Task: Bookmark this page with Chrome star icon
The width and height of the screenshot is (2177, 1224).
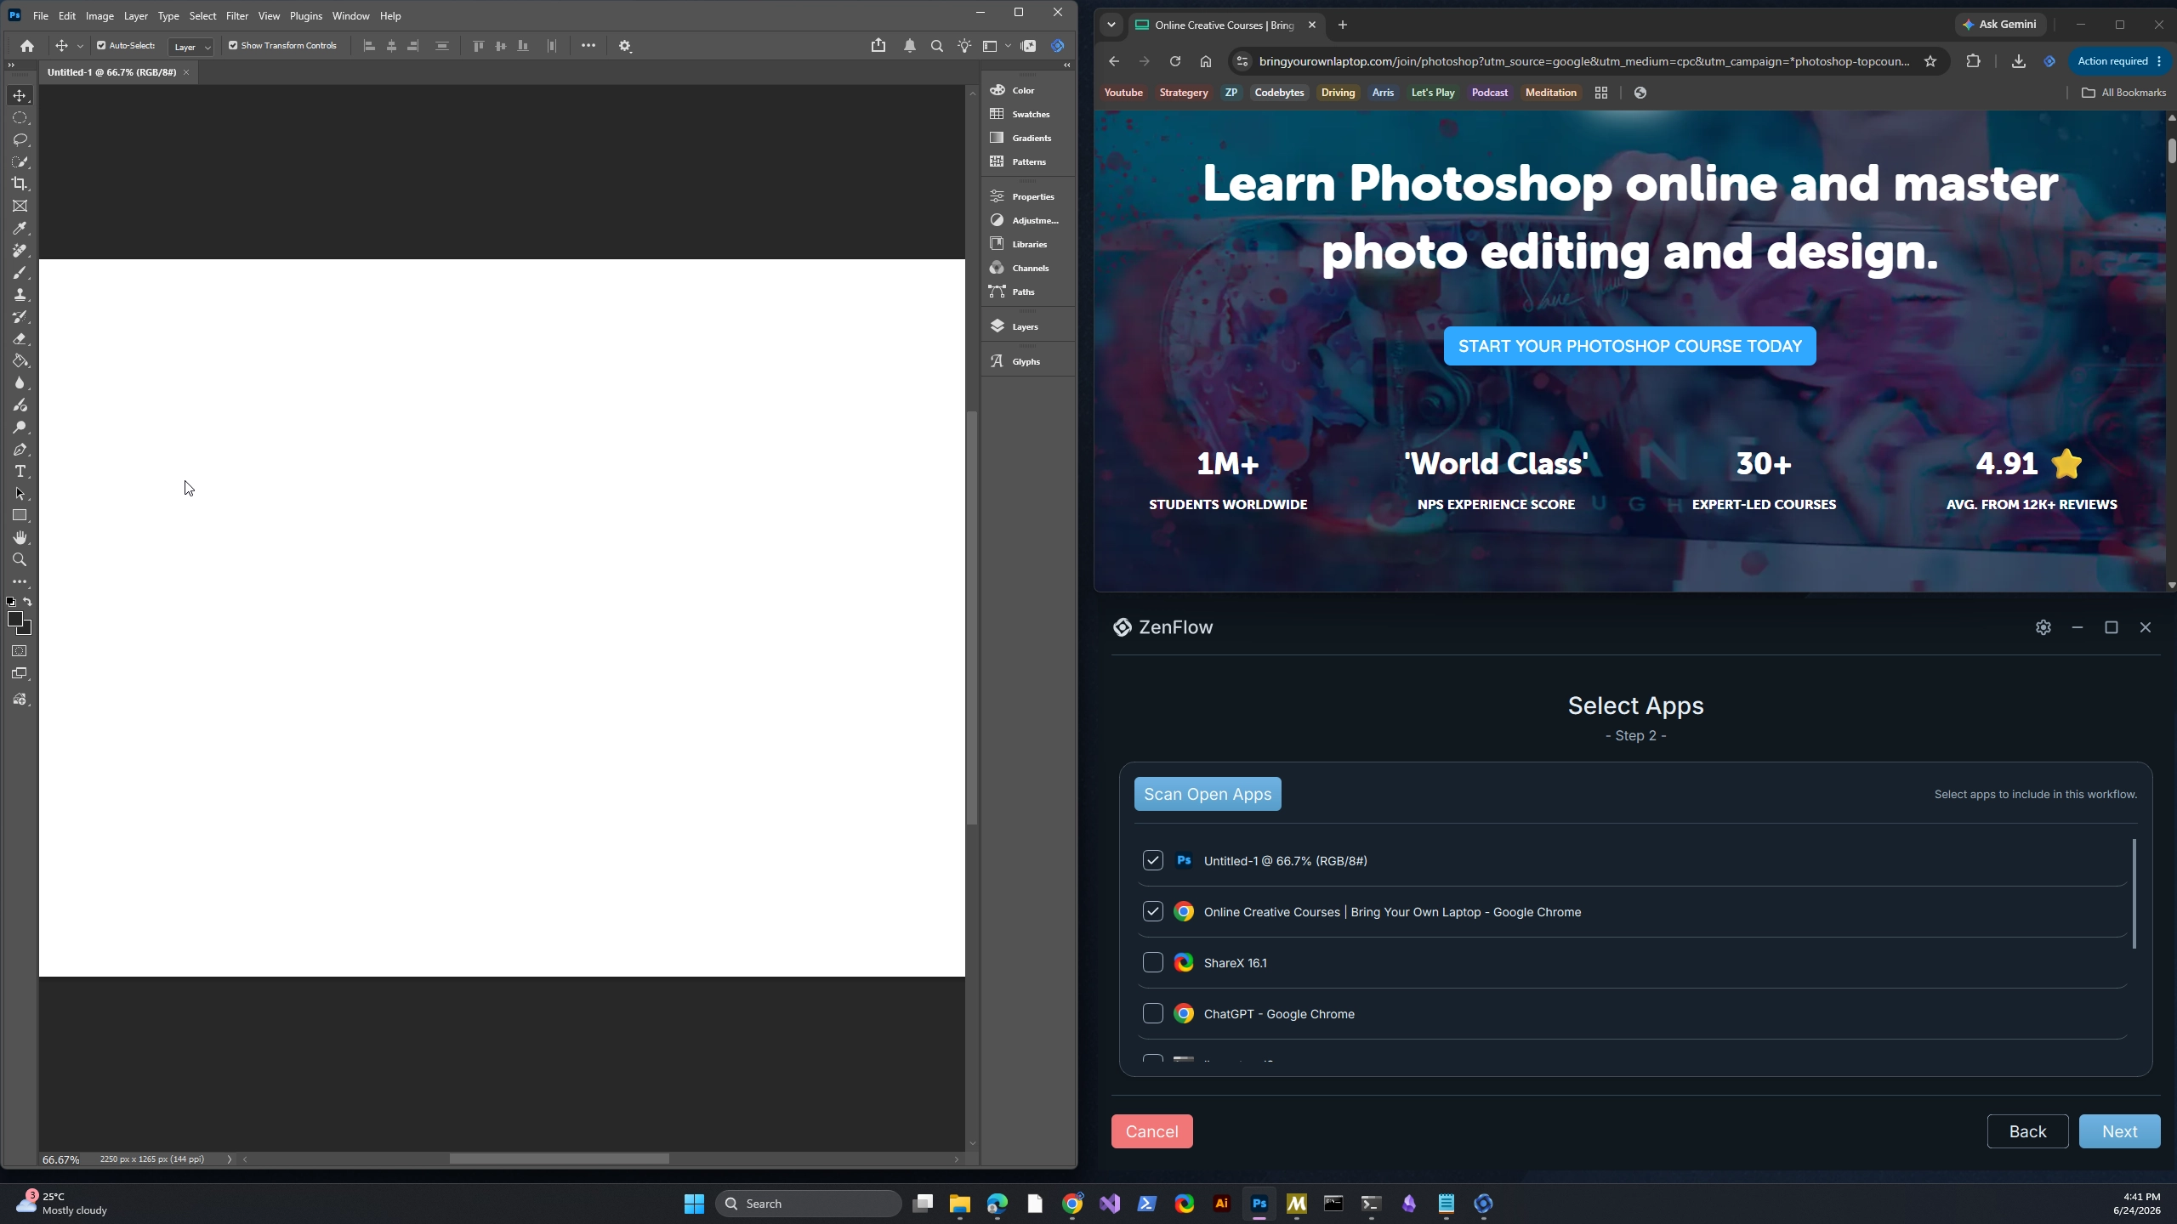Action: click(x=1930, y=61)
